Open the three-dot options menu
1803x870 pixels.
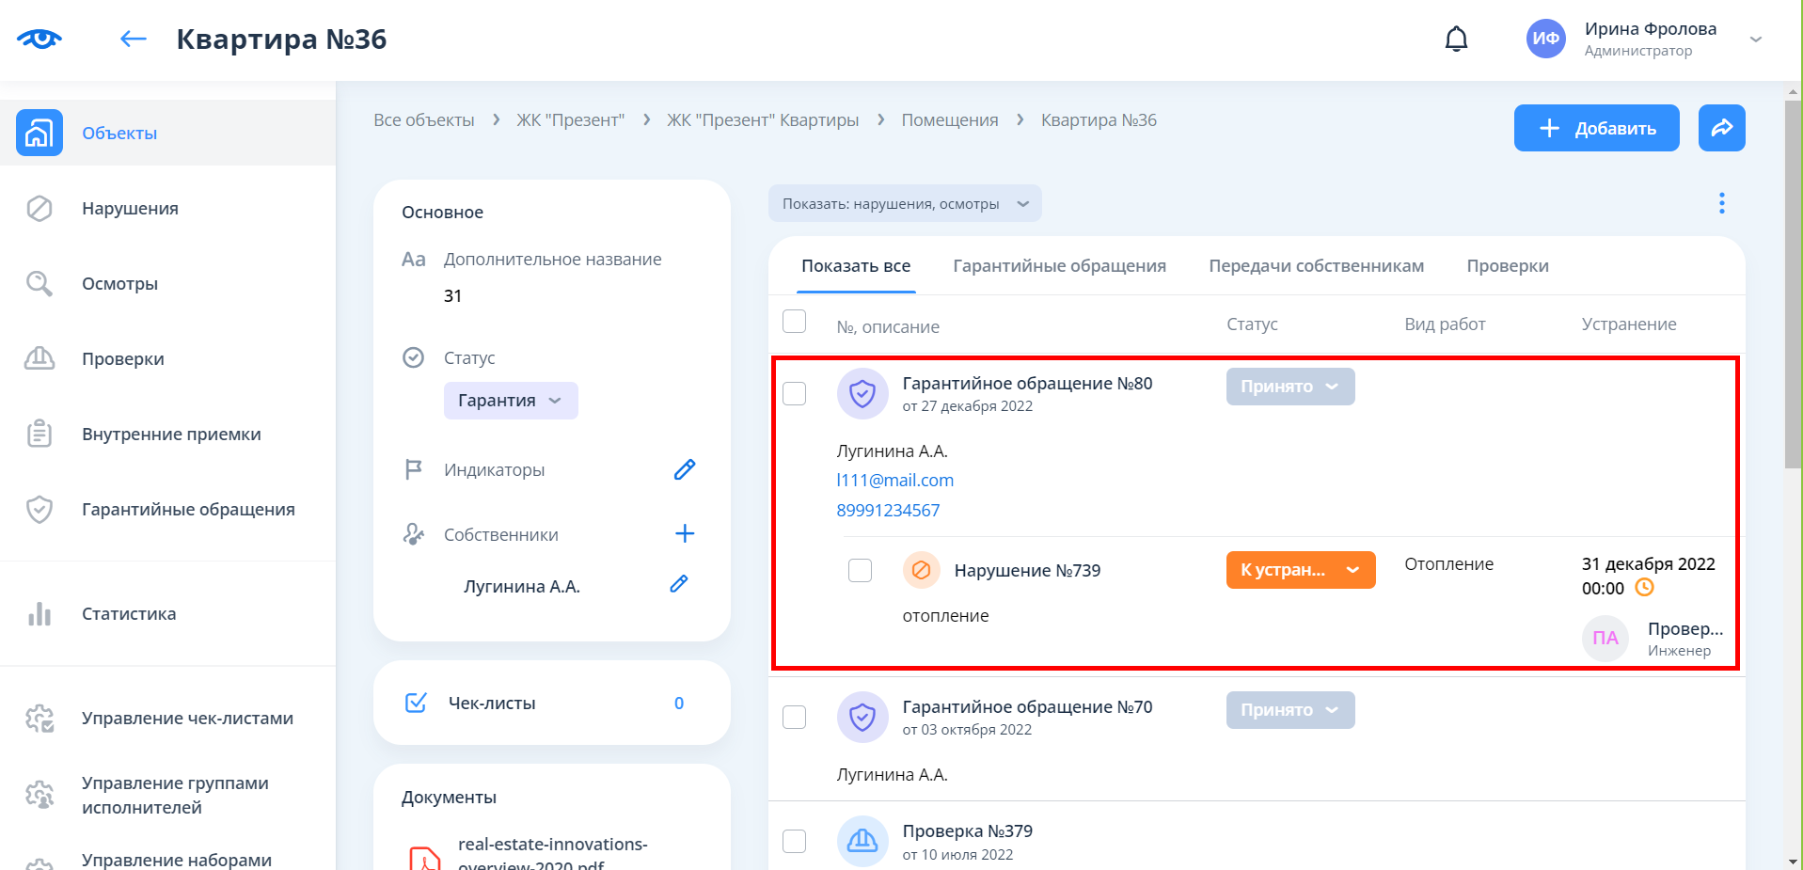pyautogui.click(x=1721, y=203)
